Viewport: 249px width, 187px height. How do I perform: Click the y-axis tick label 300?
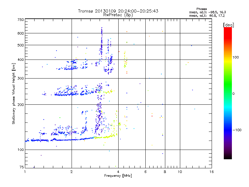click(x=21, y=78)
